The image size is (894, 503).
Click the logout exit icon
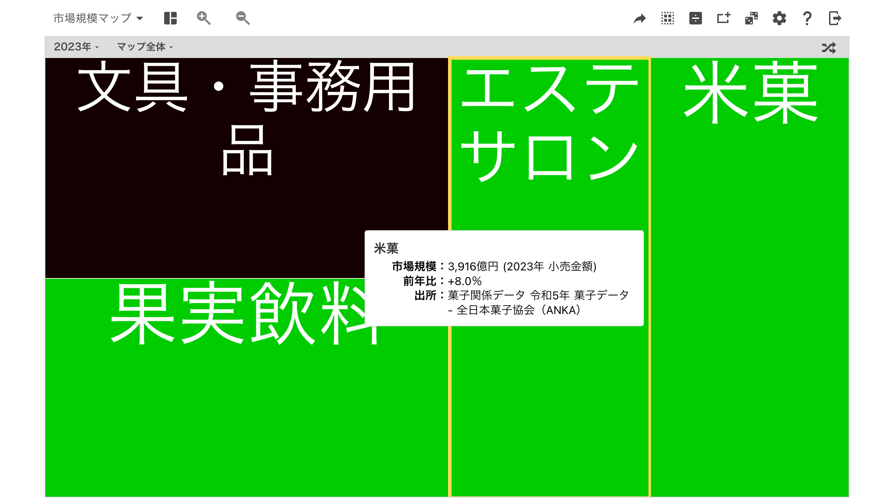pyautogui.click(x=835, y=18)
